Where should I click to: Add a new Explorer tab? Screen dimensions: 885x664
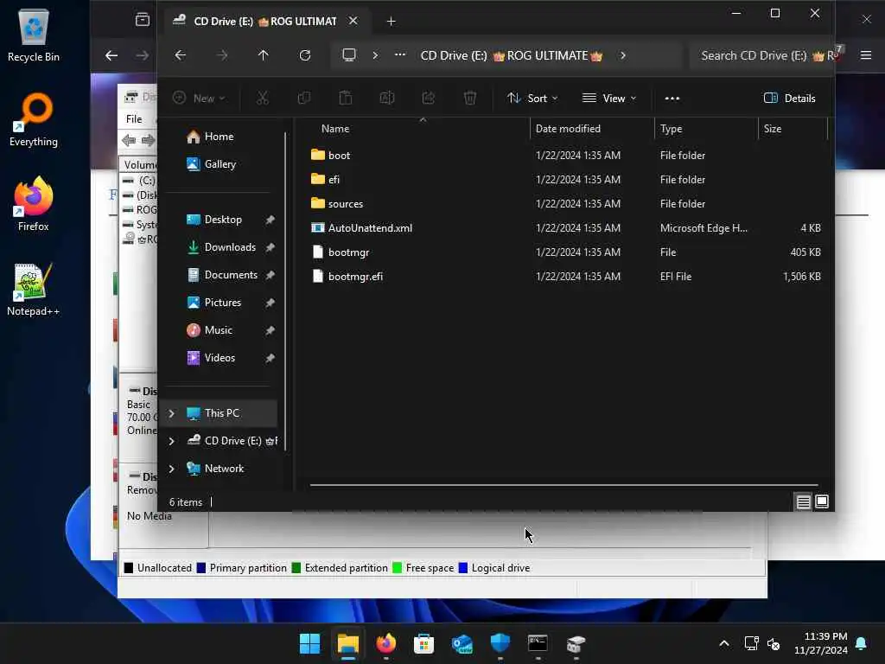point(392,22)
